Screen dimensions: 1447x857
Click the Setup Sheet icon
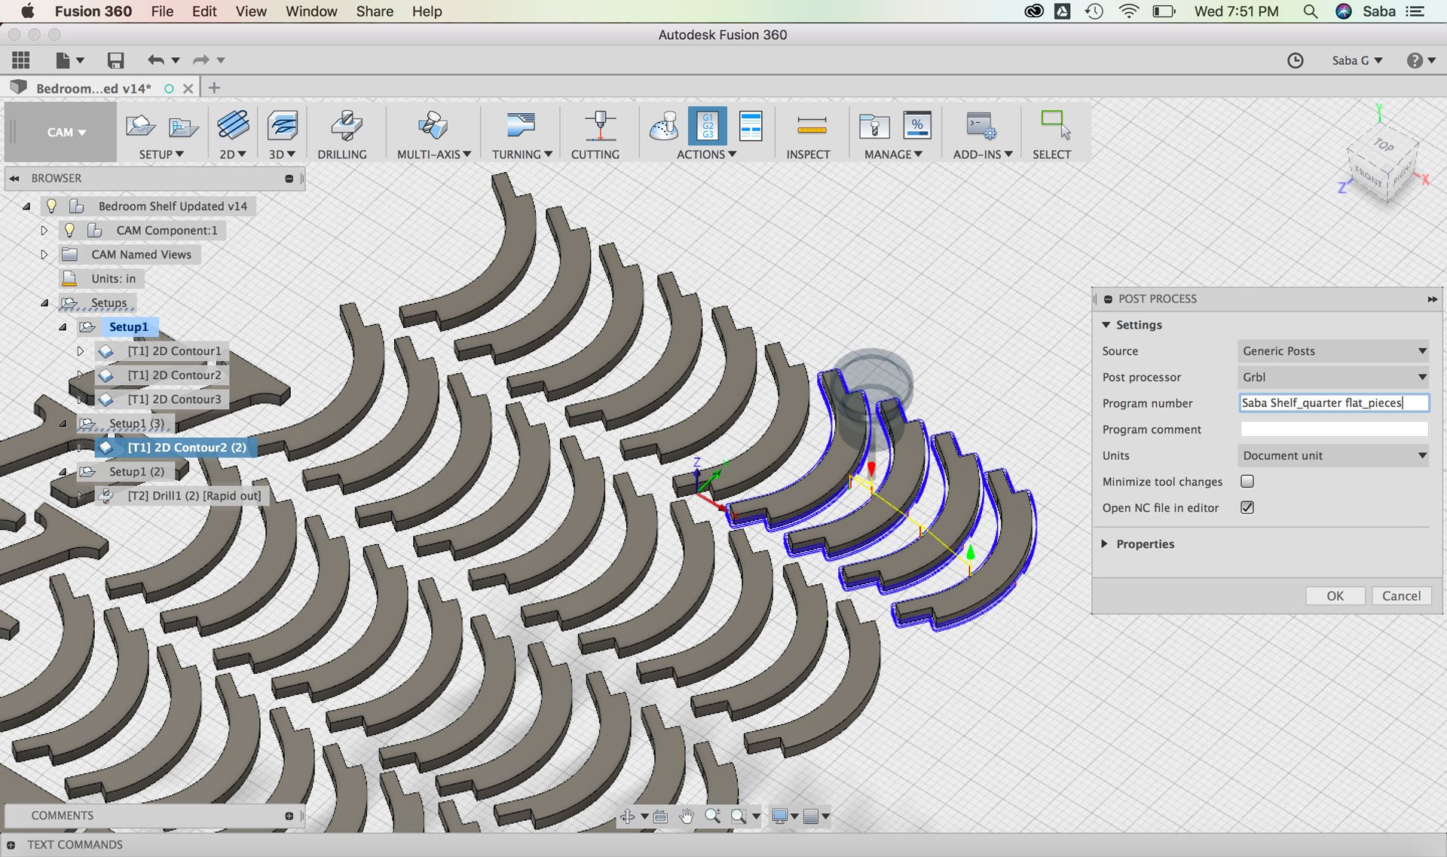pyautogui.click(x=751, y=126)
